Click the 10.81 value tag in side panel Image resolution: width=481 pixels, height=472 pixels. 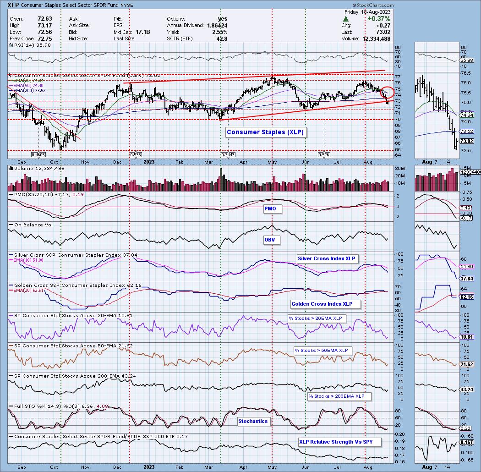pyautogui.click(x=467, y=337)
